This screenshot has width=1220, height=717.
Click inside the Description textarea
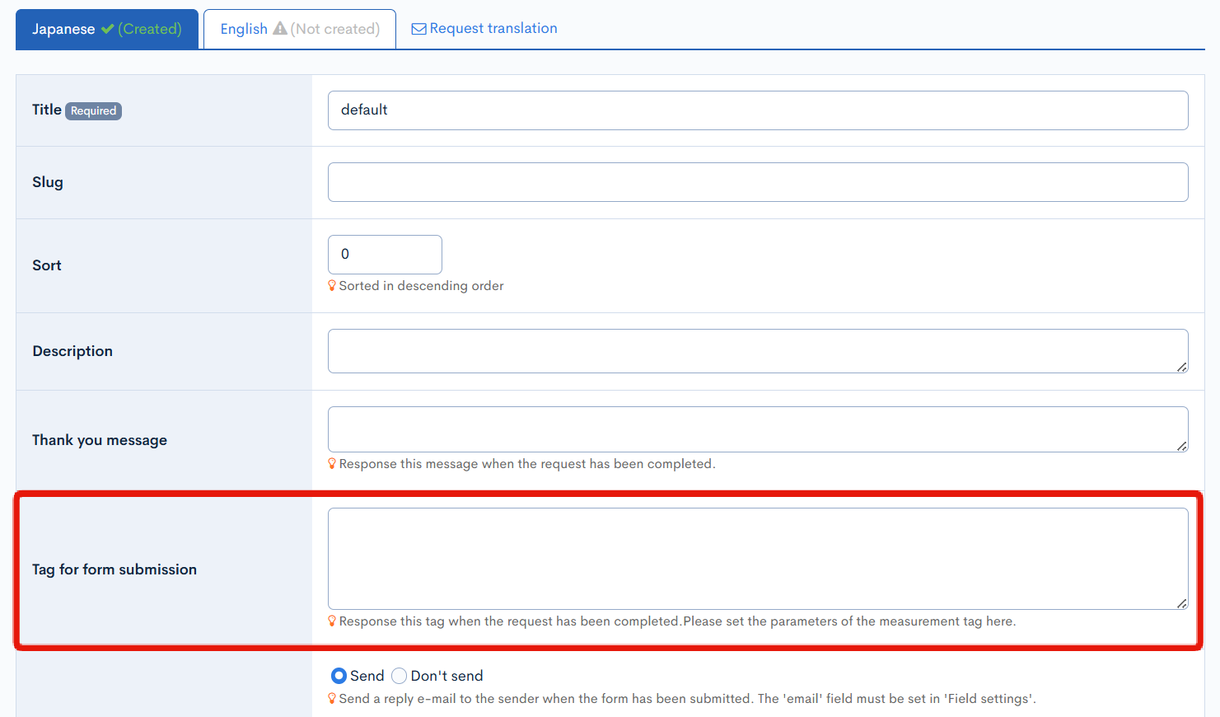[x=757, y=351]
